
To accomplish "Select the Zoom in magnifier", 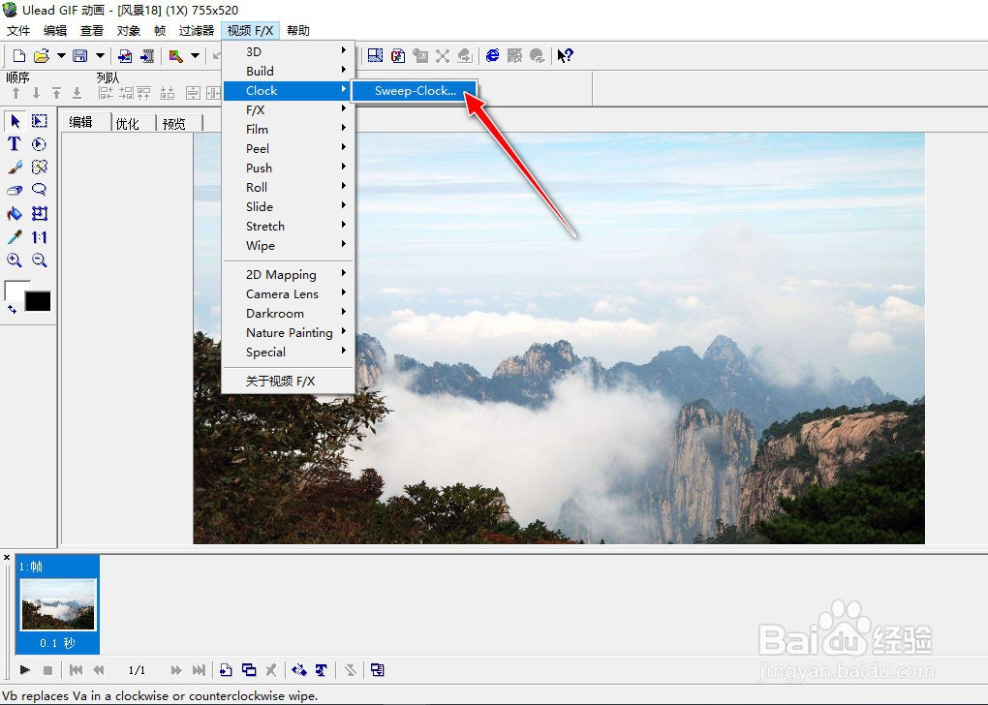I will [x=15, y=261].
